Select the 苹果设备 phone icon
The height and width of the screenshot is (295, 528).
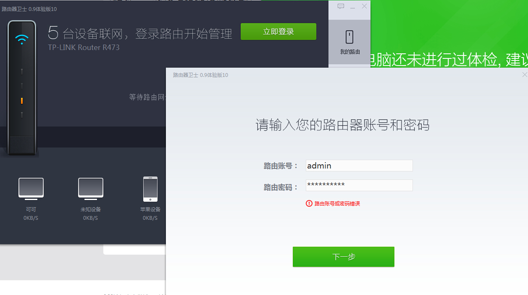[x=150, y=188]
